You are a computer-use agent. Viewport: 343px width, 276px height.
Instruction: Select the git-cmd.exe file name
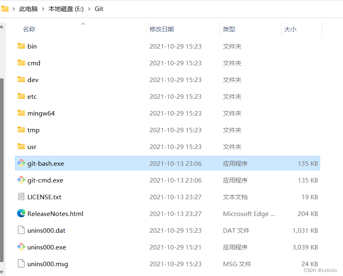(45, 180)
